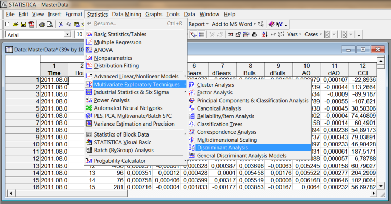
Task: Click cell 0,000646 in dAO column
Action: [x=335, y=180]
